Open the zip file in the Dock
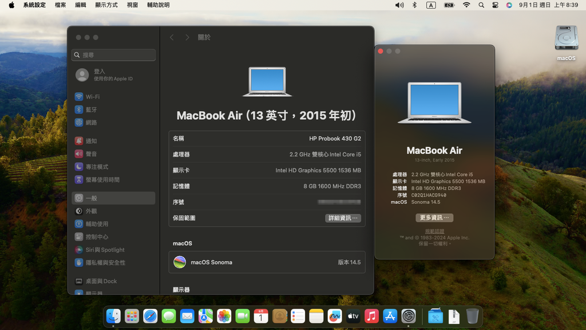This screenshot has height=330, width=586. click(454, 316)
